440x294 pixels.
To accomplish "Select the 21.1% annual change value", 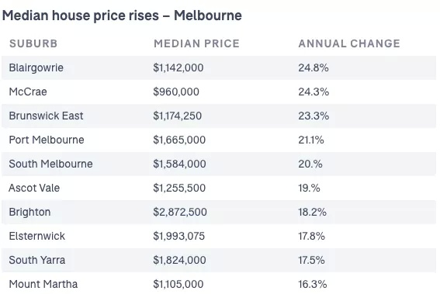I will tap(311, 140).
